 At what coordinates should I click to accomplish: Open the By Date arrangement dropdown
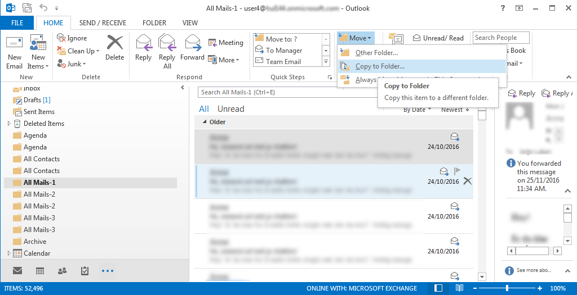[417, 110]
